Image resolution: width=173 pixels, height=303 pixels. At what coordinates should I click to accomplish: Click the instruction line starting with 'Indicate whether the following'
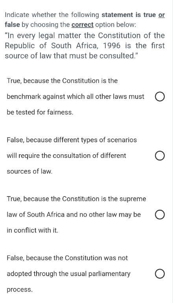point(85,15)
